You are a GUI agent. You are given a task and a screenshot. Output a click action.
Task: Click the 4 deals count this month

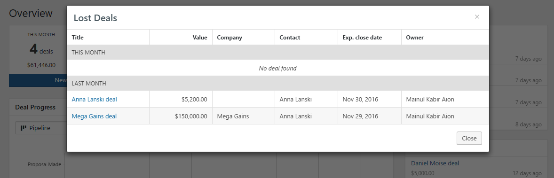coord(41,50)
